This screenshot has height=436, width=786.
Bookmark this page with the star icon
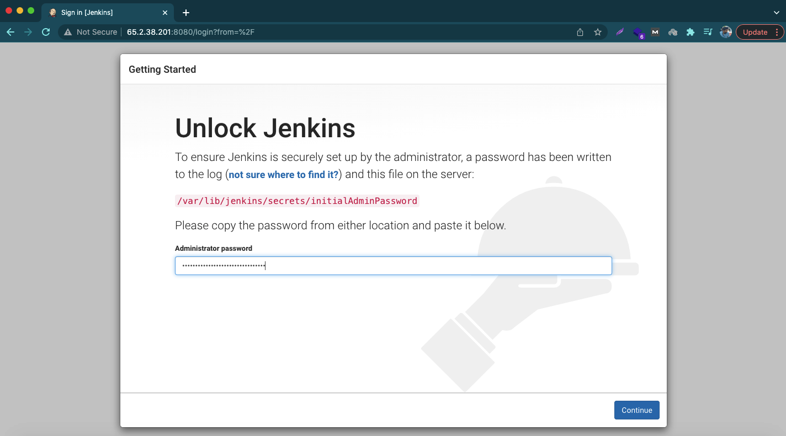click(x=598, y=32)
